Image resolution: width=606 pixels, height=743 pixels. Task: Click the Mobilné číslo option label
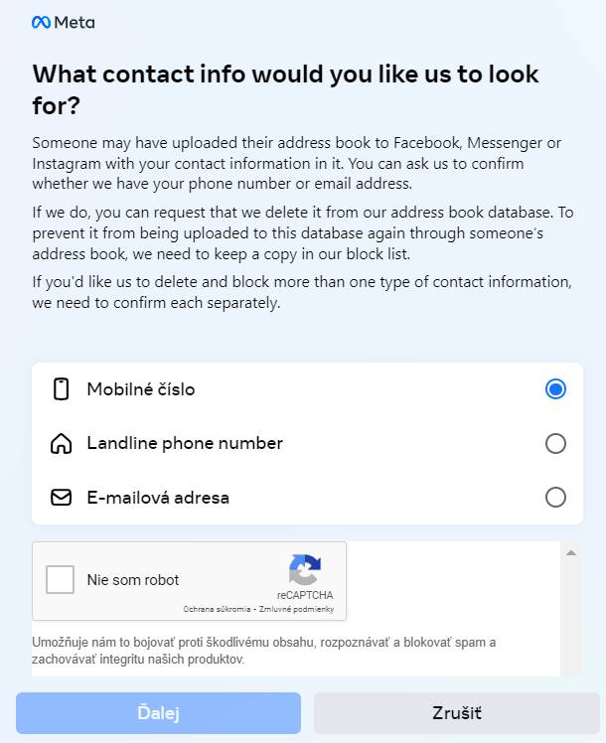click(141, 389)
